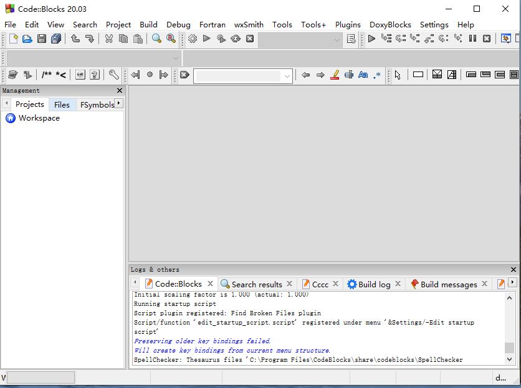Show previous Management tabs via left arrow

(x=6, y=103)
